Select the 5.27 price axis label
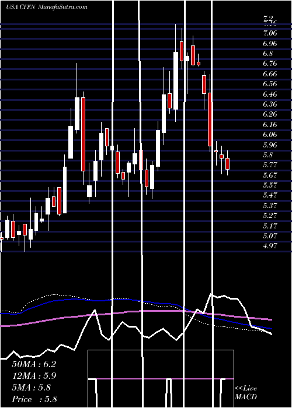The image size is (292, 408). click(270, 216)
